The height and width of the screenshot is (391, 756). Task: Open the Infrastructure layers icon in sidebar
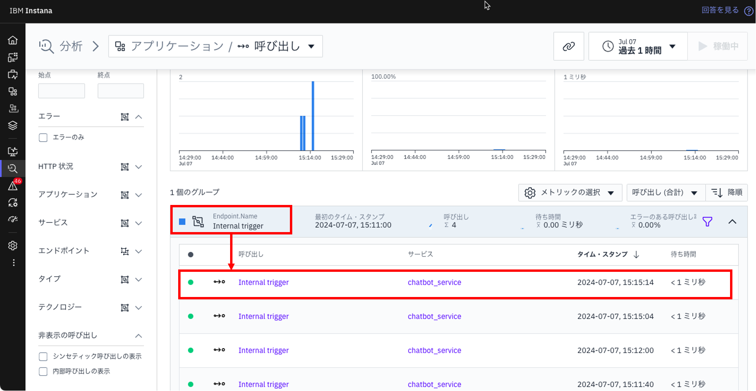pyautogui.click(x=13, y=125)
